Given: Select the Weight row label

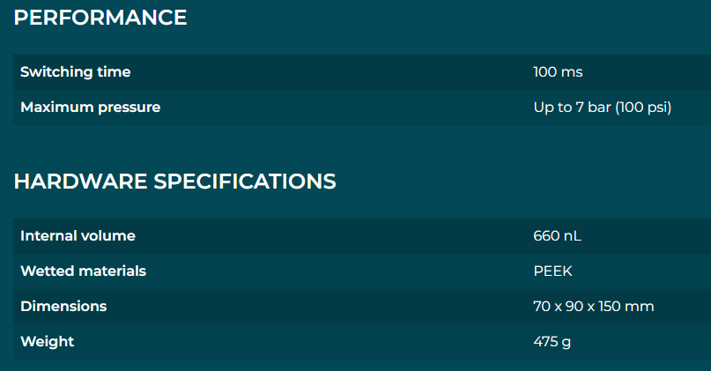Looking at the screenshot, I should click(x=48, y=342).
